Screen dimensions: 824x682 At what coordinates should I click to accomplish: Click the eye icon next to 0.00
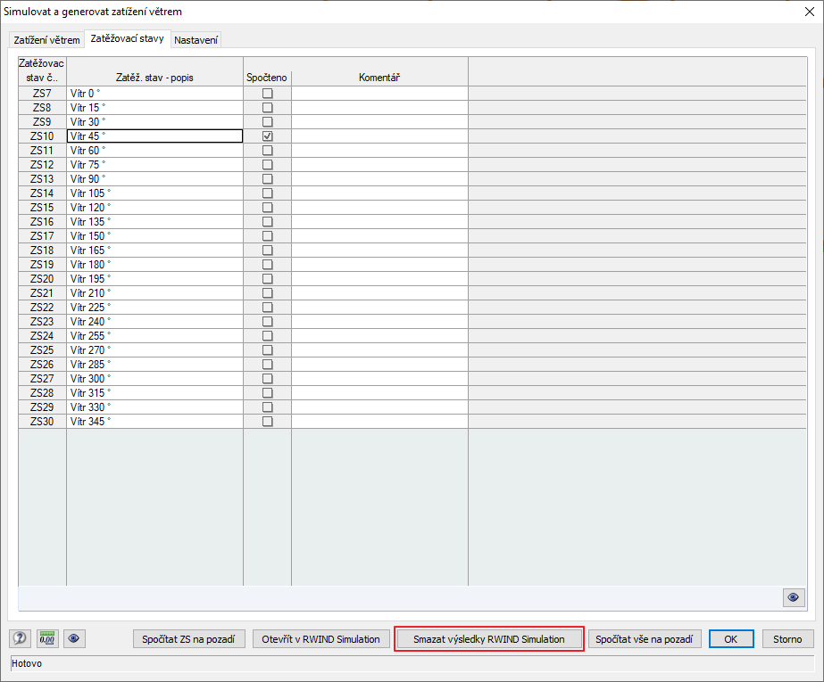[74, 638]
